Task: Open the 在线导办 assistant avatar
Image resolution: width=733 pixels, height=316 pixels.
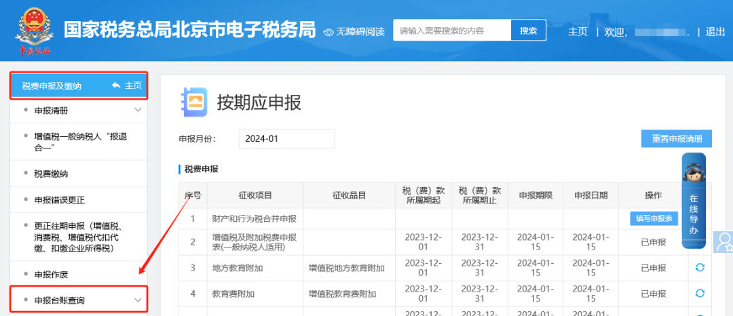Action: click(694, 172)
